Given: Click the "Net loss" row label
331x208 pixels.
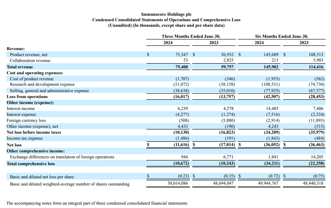Looking at the screenshot, I should point(14,145).
